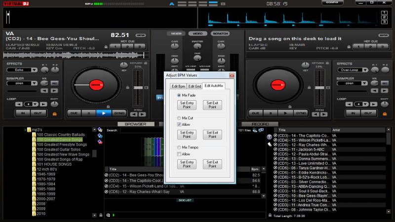This screenshot has height=222, width=395.
Task: Click Mix Tempo Set Entry Point
Action: coord(187,164)
